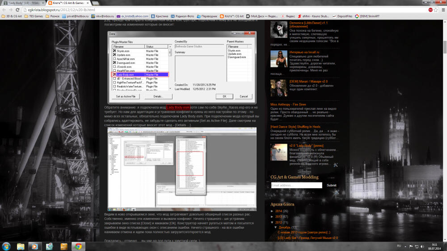Viewport: 447px width, 251px height.
Task: Open Мой Диск — Яндекс bookmark
Action: pos(262,16)
